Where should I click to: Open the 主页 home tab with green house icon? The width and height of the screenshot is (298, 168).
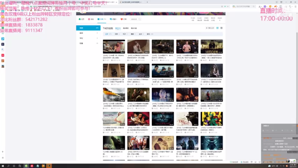pyautogui.click(x=81, y=19)
